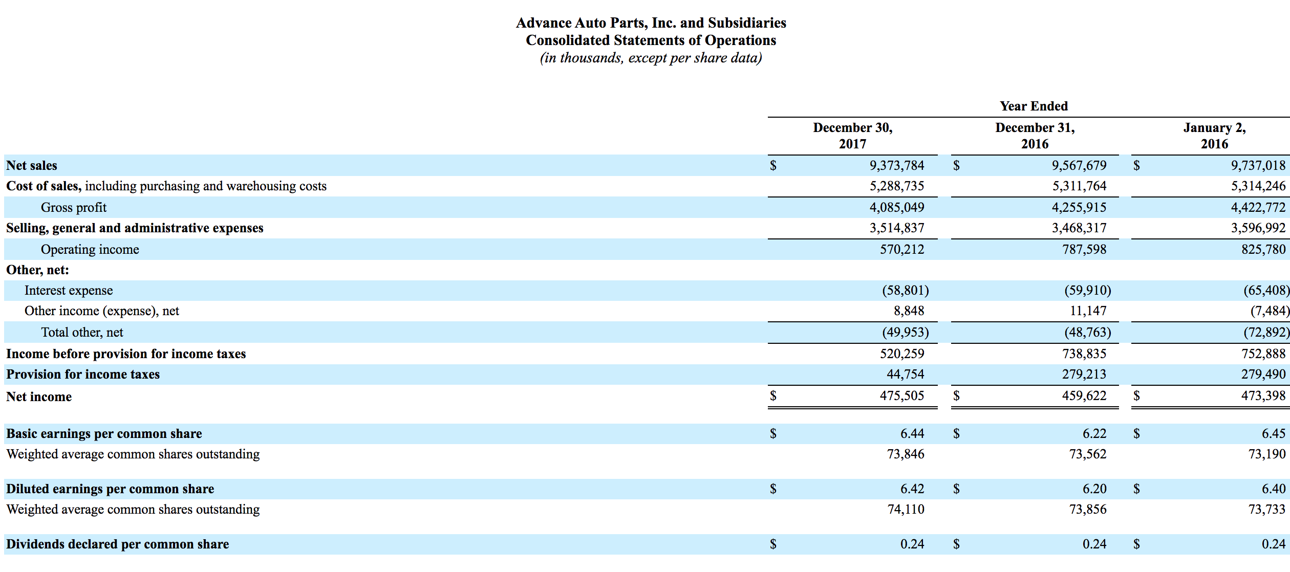
Task: Select gross profit value 4,085,049
Action: 897,208
